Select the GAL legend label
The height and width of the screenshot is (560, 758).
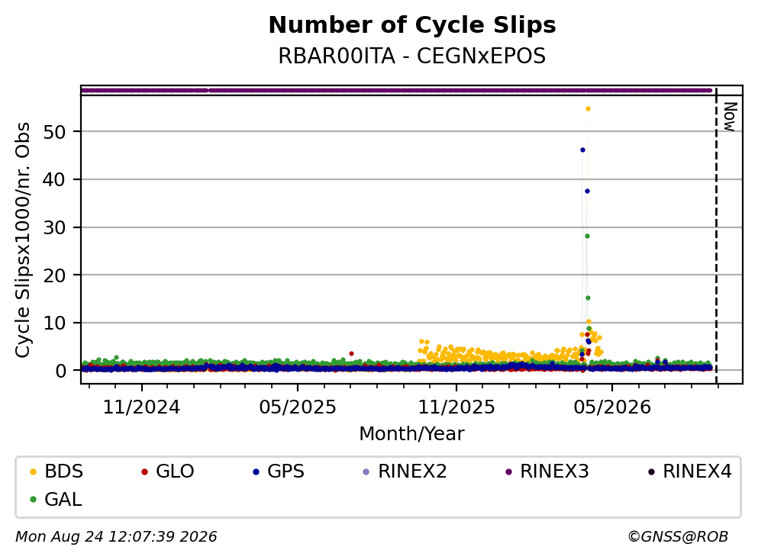point(63,500)
